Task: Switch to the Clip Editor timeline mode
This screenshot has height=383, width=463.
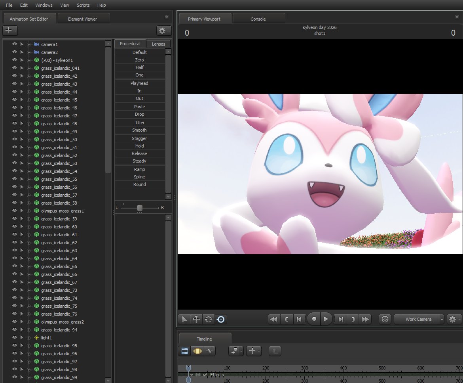Action: (x=184, y=351)
